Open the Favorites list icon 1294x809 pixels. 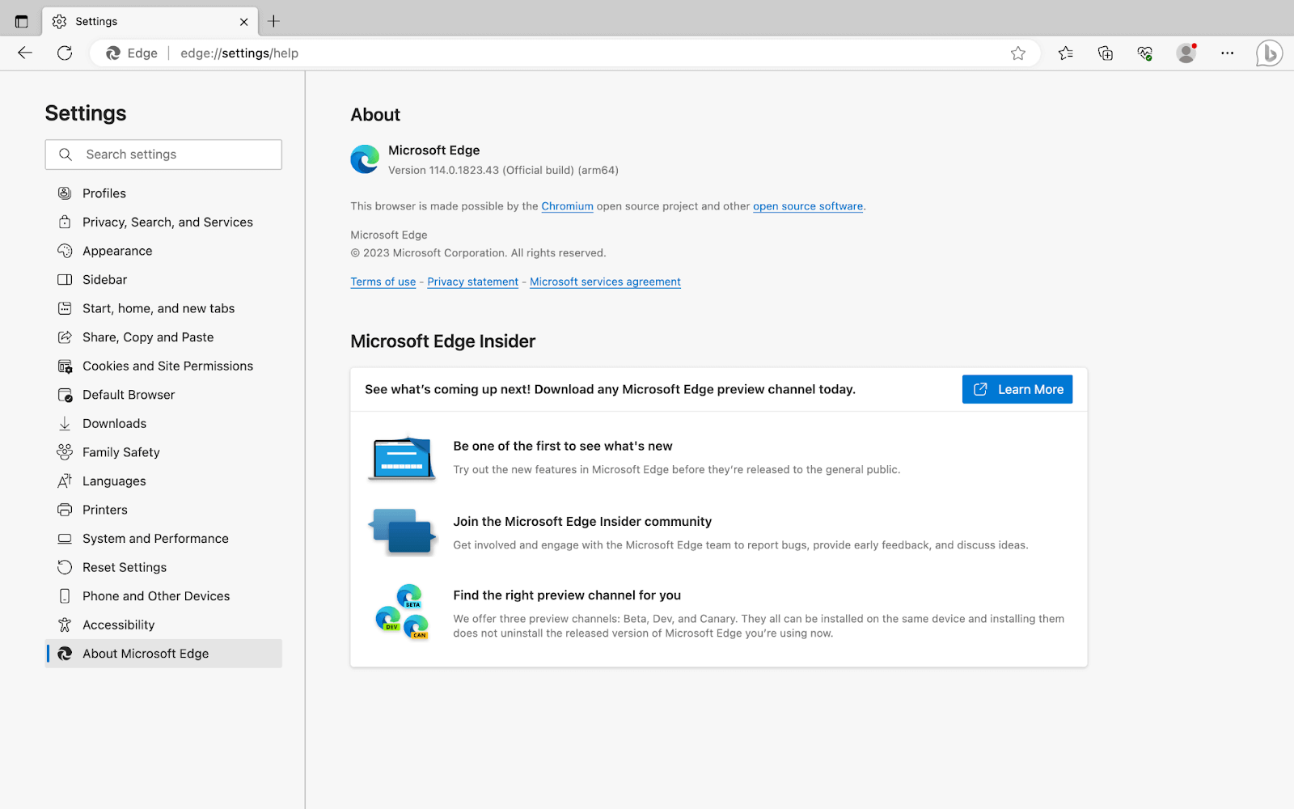tap(1065, 53)
